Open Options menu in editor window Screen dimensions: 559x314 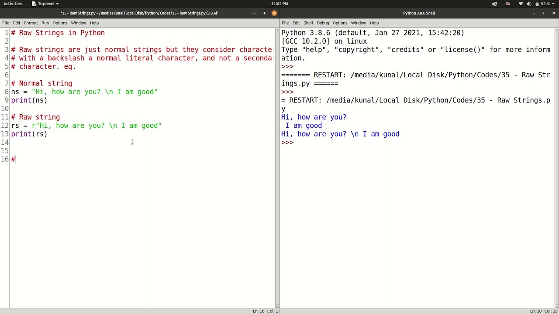(x=60, y=23)
